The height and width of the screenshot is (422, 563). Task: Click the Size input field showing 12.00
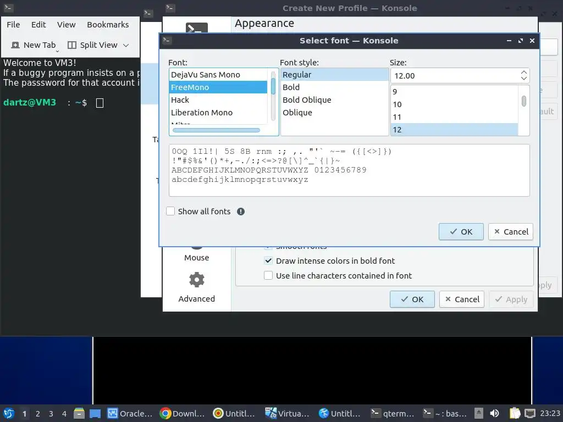[454, 76]
